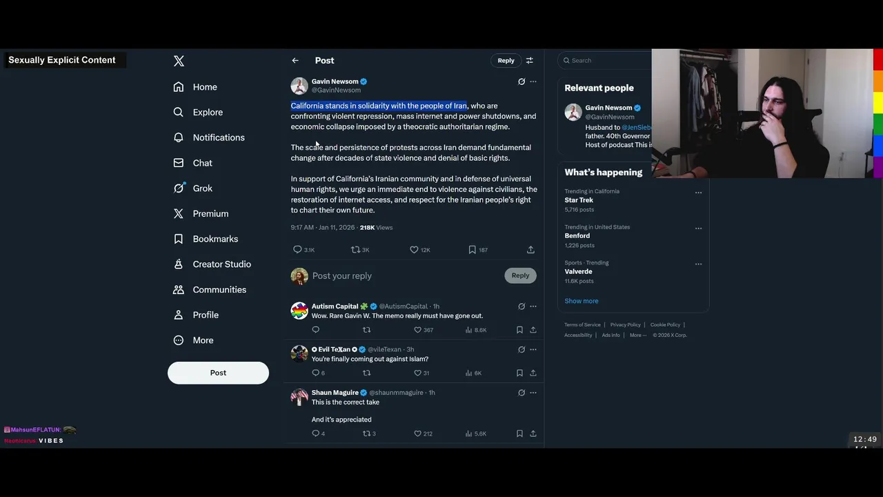Screen dimensions: 883x497
Task: Share the main Gavin Newsom post
Action: pos(530,249)
